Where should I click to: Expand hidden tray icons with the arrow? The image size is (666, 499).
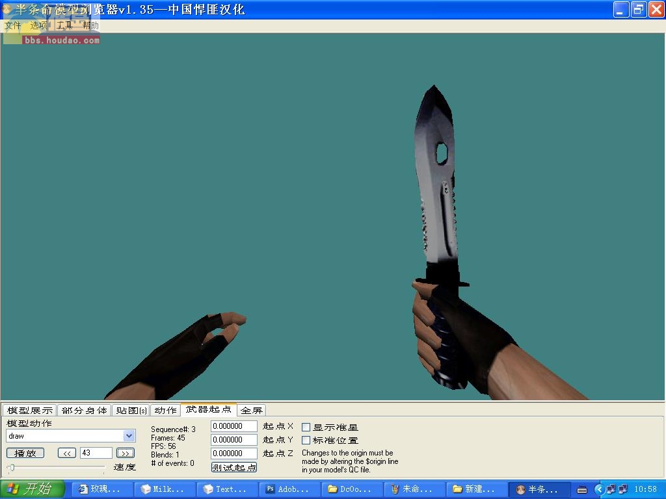coord(599,490)
